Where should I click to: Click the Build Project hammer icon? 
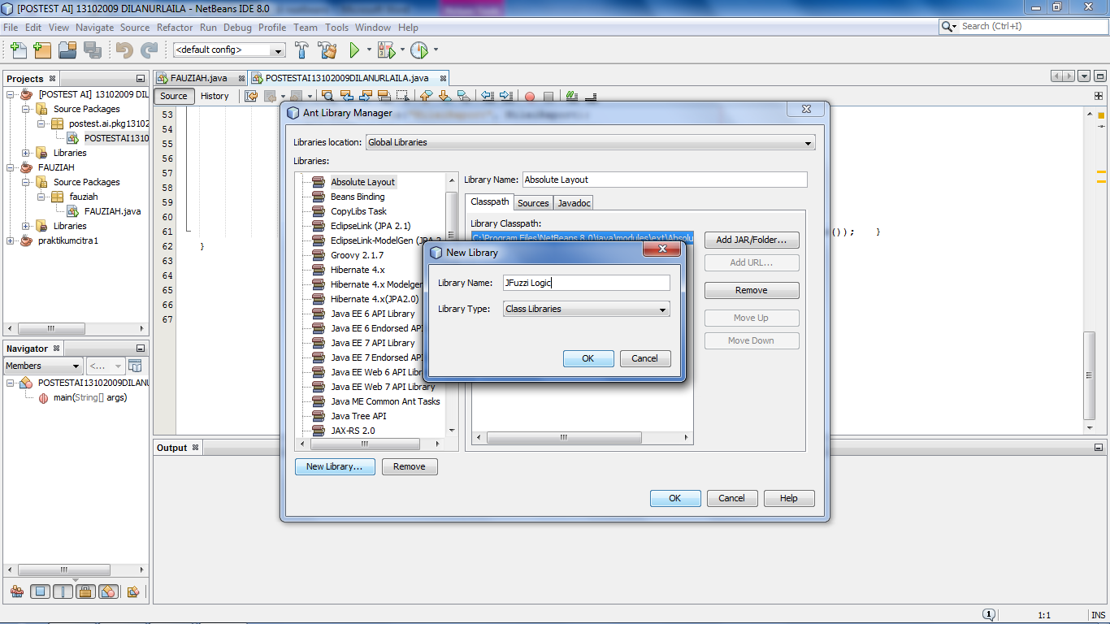[302, 50]
